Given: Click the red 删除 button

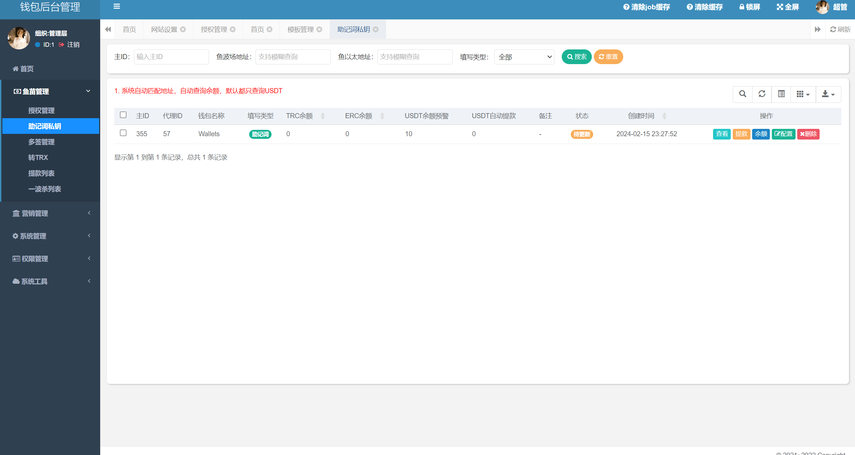Looking at the screenshot, I should (x=808, y=134).
